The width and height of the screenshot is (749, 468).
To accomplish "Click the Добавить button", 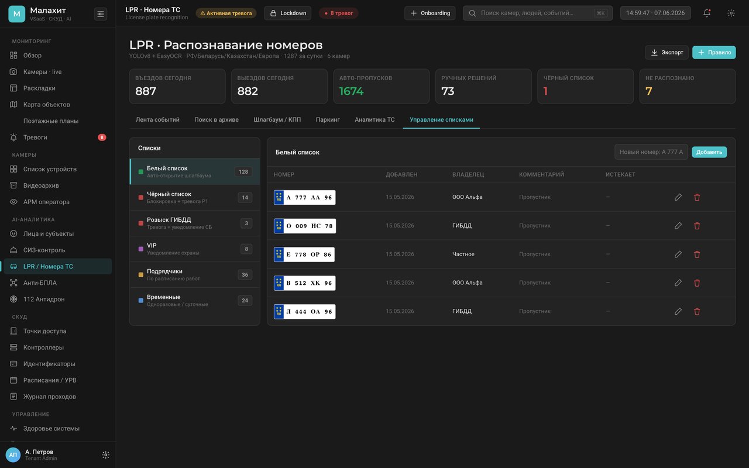I will 709,152.
